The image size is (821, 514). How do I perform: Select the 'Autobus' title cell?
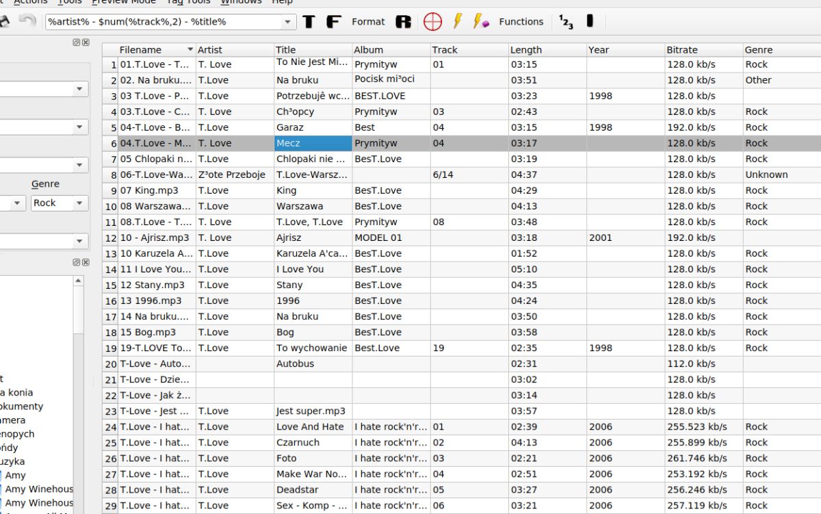(313, 363)
